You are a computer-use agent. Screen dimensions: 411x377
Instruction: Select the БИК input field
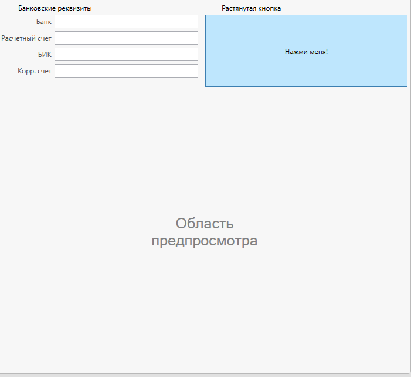pyautogui.click(x=126, y=55)
